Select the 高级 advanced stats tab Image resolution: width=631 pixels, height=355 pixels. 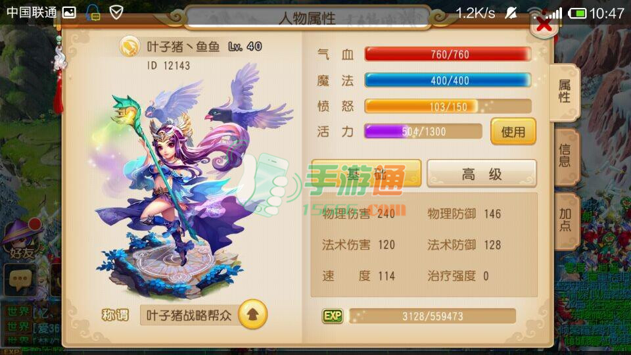point(482,174)
